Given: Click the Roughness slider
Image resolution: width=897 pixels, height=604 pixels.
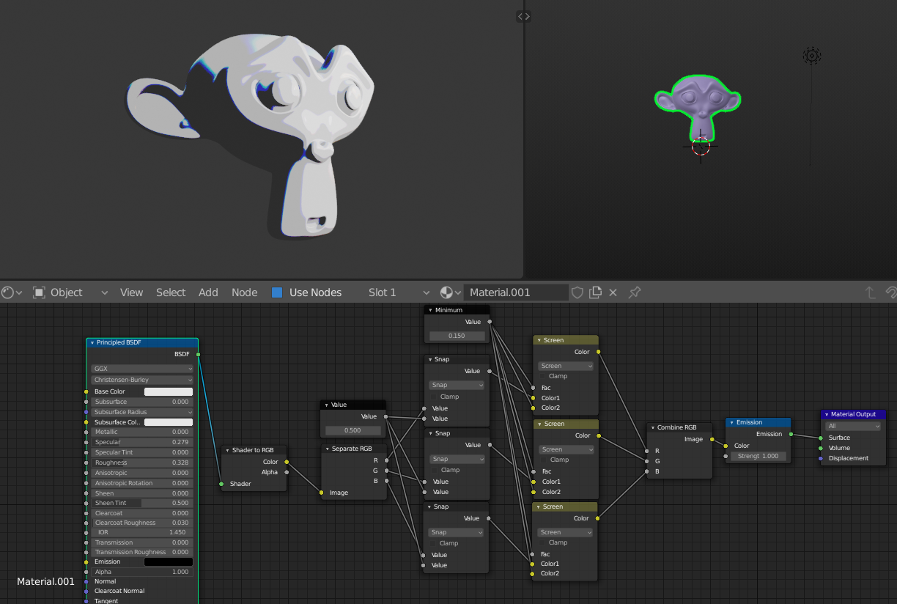Looking at the screenshot, I should coord(142,463).
